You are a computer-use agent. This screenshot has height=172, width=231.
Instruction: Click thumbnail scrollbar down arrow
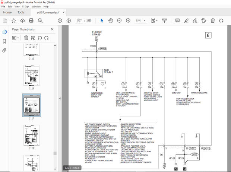(55, 169)
